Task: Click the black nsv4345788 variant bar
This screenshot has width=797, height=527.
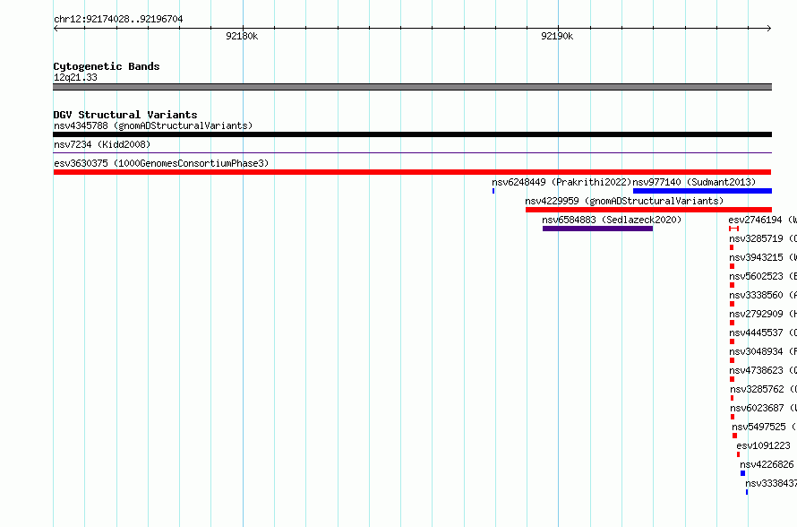Action: tap(412, 134)
